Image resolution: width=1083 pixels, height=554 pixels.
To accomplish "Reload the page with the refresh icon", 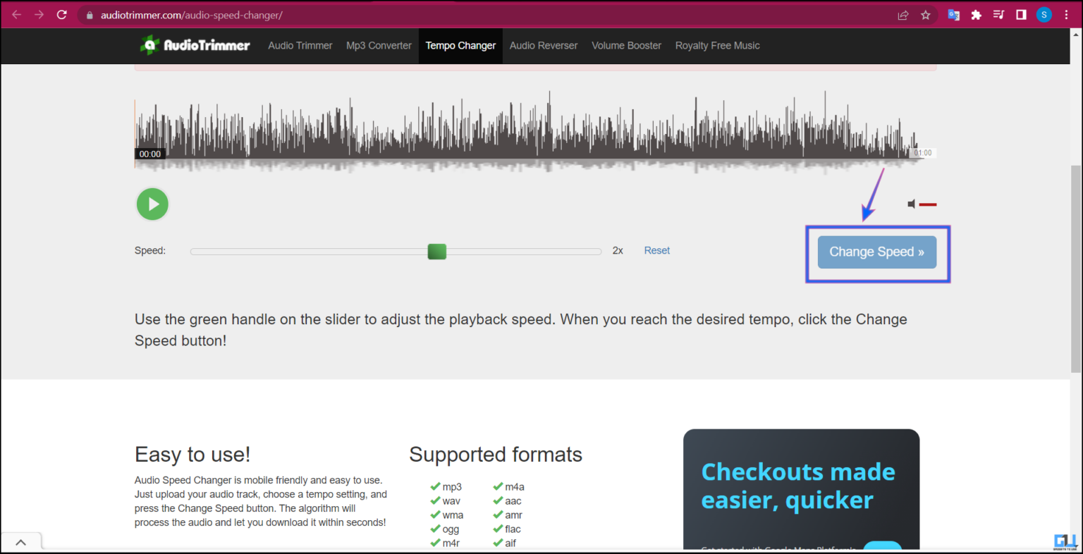I will tap(61, 13).
